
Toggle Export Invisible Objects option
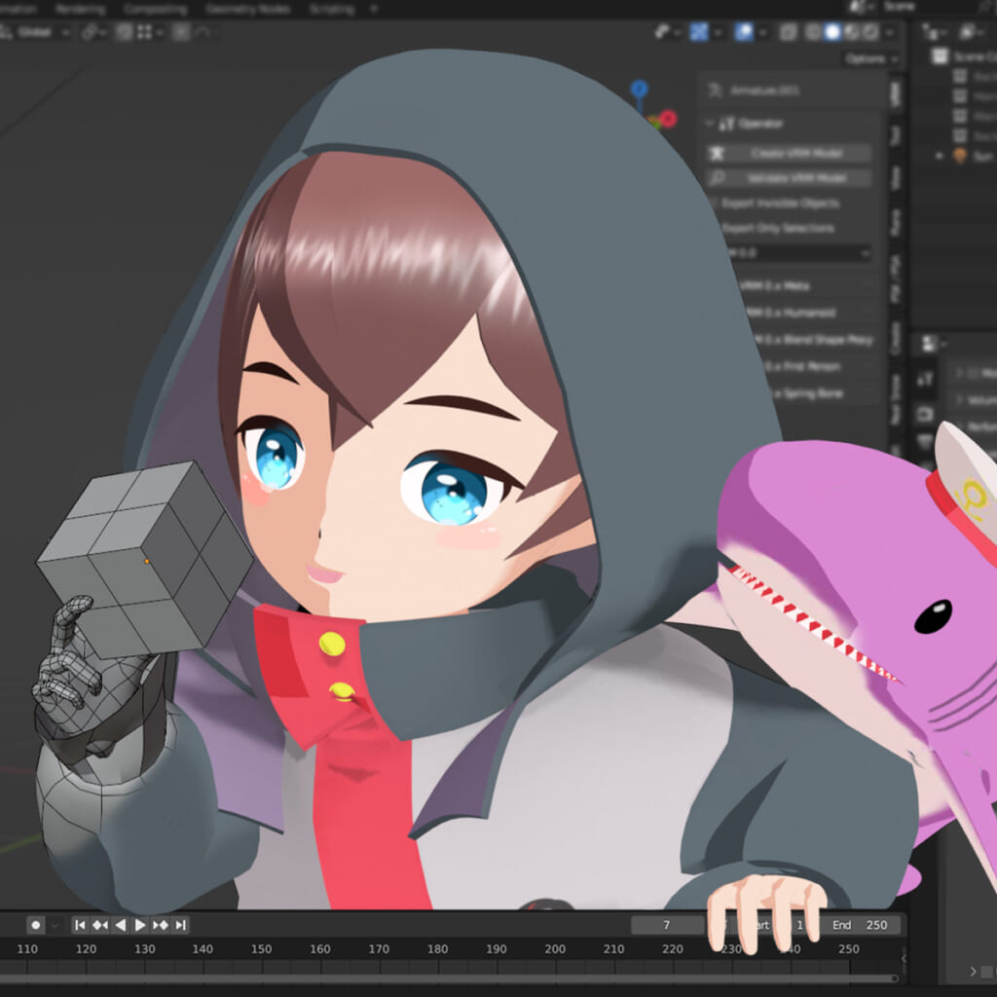click(x=714, y=203)
